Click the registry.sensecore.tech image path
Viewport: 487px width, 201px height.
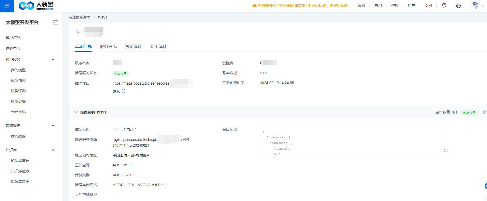[151, 142]
